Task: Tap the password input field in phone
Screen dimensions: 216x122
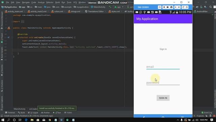Action: 163,83
